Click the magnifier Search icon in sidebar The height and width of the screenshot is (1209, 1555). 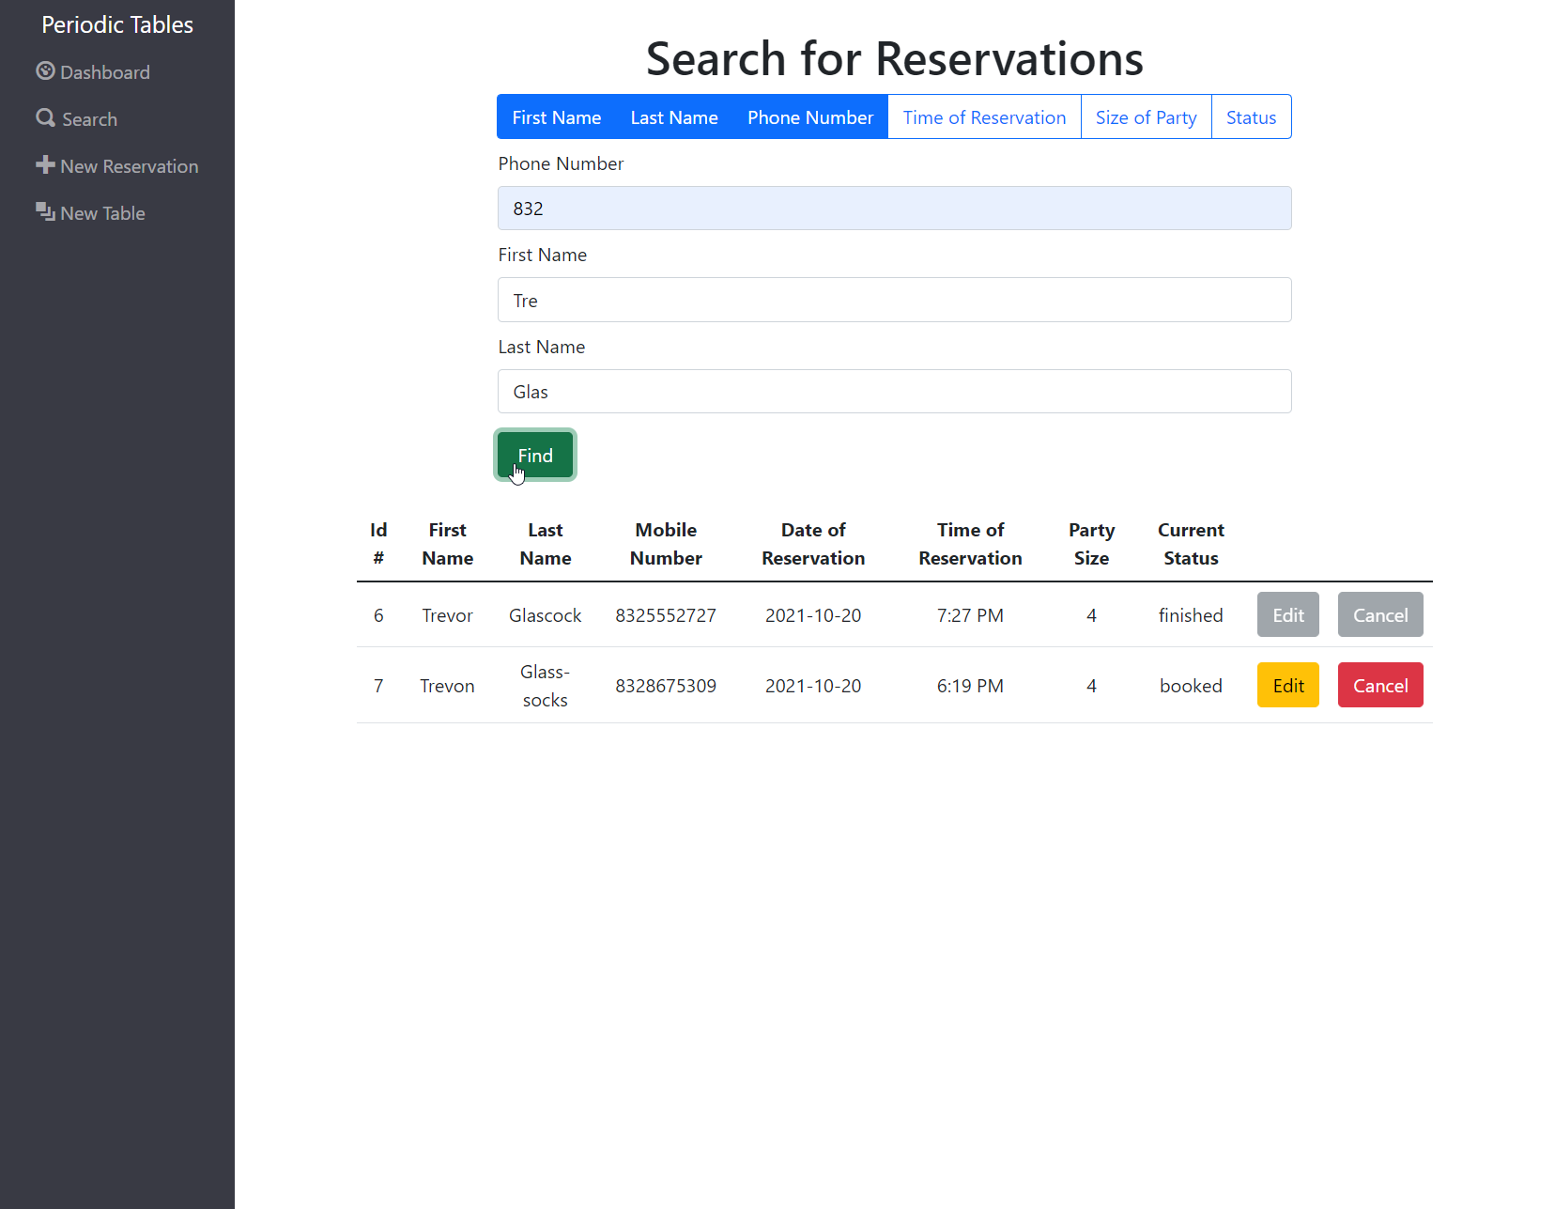pyautogui.click(x=46, y=118)
